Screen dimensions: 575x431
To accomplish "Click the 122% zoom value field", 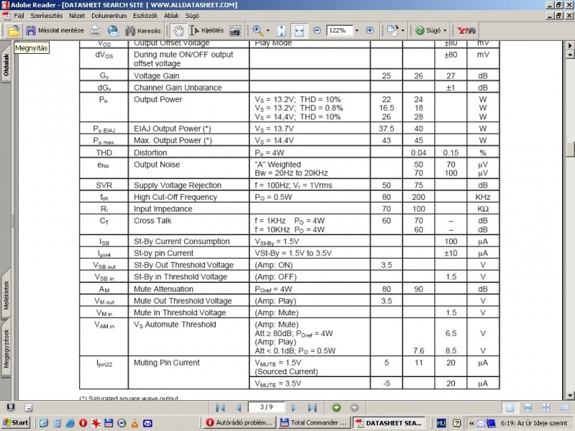I will [339, 30].
